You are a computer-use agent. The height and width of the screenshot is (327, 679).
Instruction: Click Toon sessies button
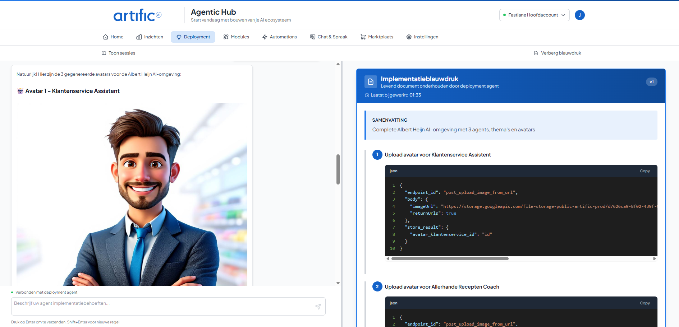(118, 53)
